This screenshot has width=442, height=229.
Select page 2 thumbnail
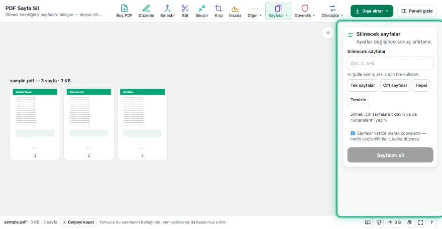pos(88,124)
